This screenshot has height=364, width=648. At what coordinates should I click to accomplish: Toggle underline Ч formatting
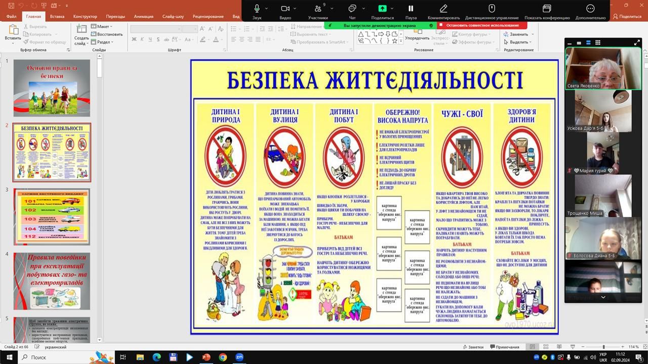point(151,39)
